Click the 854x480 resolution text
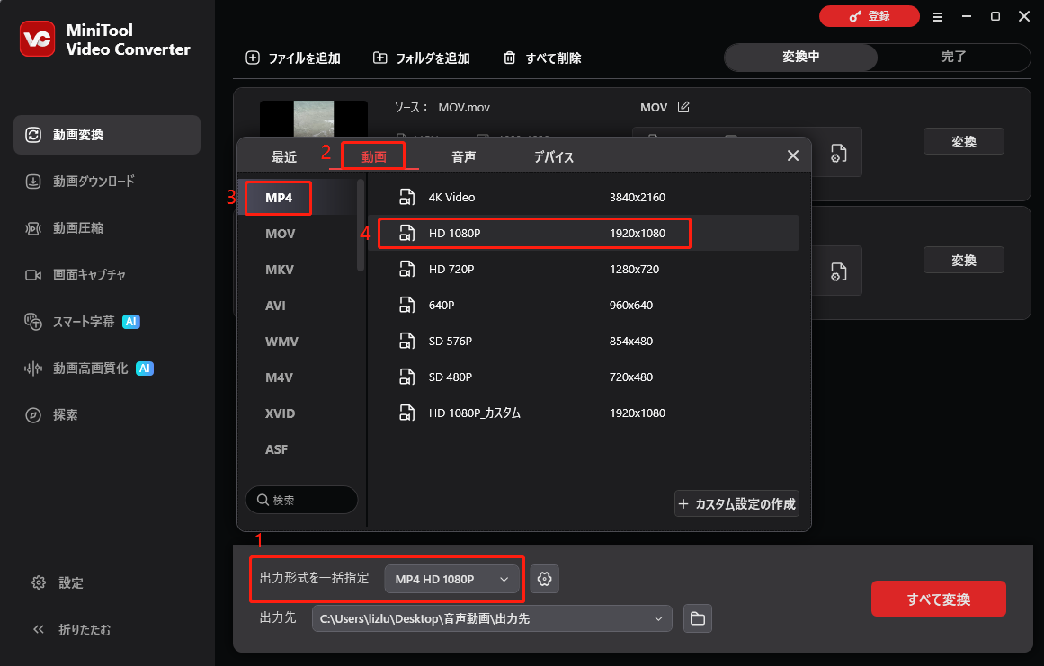This screenshot has width=1044, height=666. tap(630, 341)
